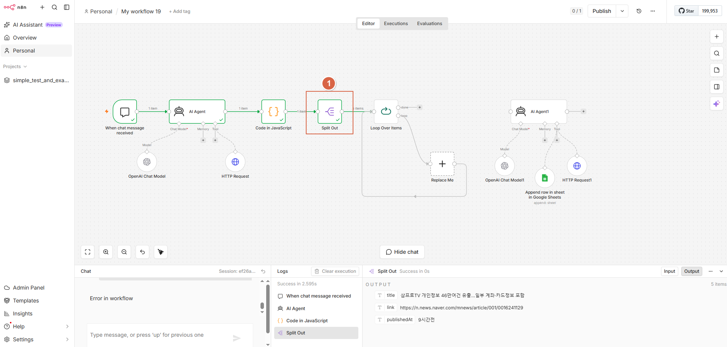This screenshot has height=347, width=727.
Task: Open the output panel three-dot menu
Action: click(710, 271)
